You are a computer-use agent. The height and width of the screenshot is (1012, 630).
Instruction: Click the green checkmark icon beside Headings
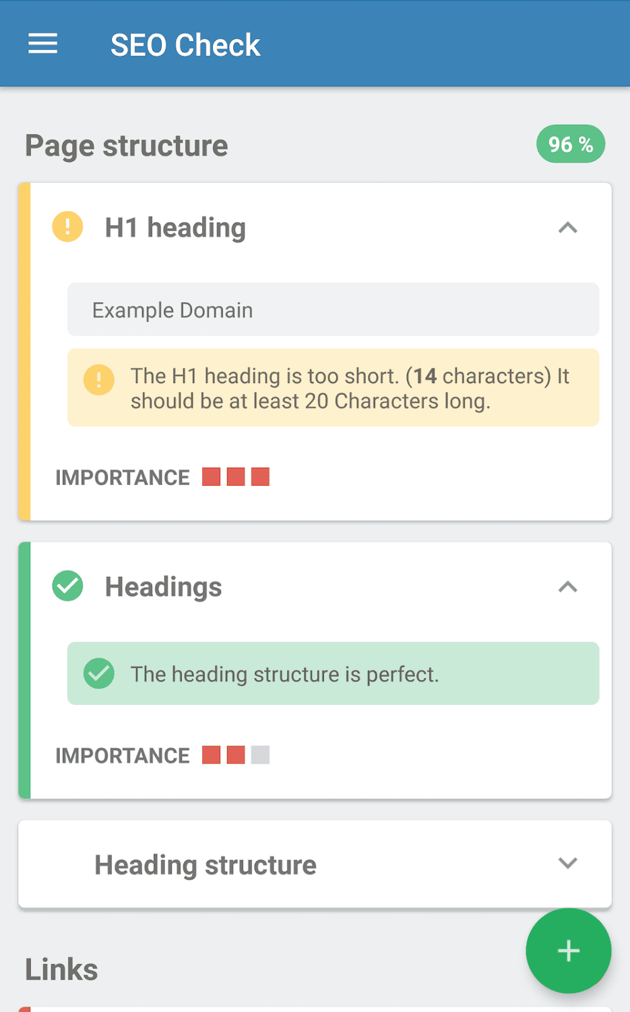pyautogui.click(x=67, y=586)
